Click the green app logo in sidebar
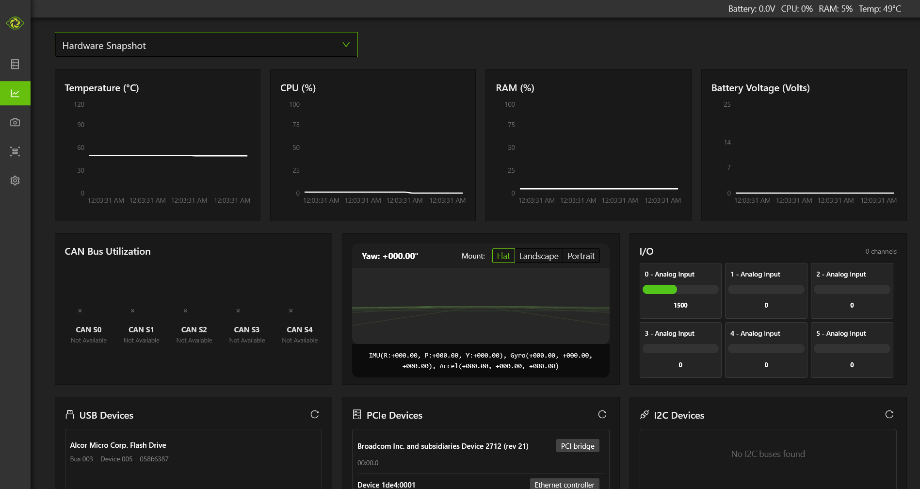The image size is (920, 489). tap(15, 23)
